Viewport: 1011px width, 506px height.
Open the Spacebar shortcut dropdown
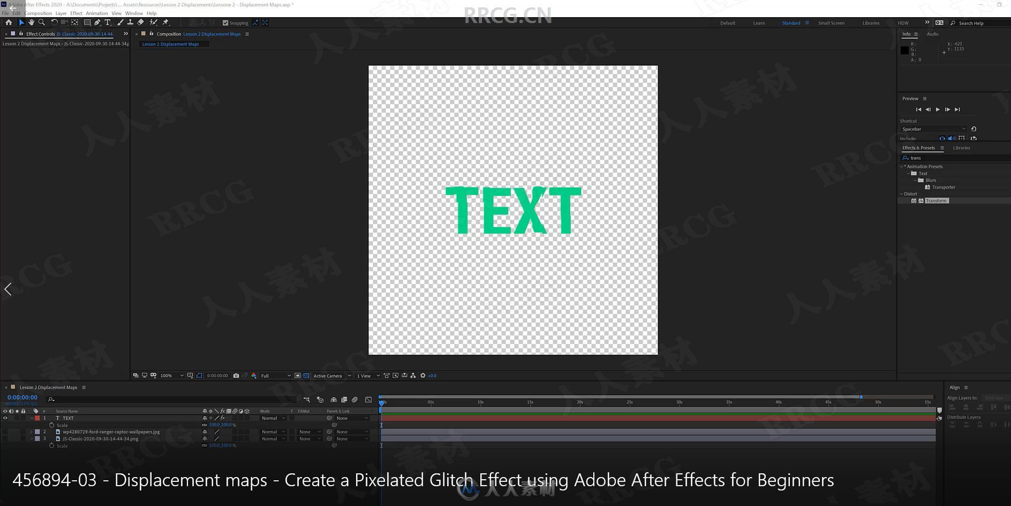coord(933,129)
